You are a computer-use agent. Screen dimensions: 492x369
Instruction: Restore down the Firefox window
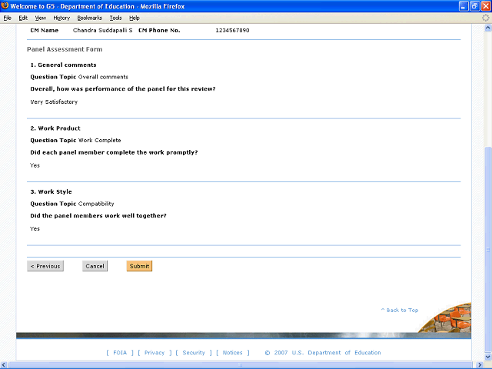pos(475,6)
